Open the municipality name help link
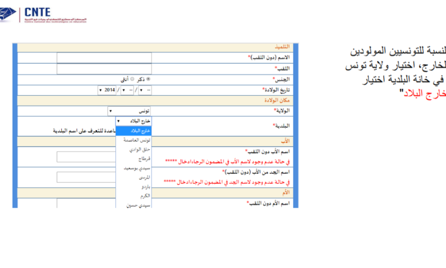The image size is (446, 268). click(x=84, y=131)
